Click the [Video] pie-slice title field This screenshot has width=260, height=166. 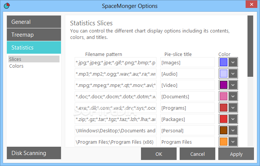pyautogui.click(x=188, y=85)
